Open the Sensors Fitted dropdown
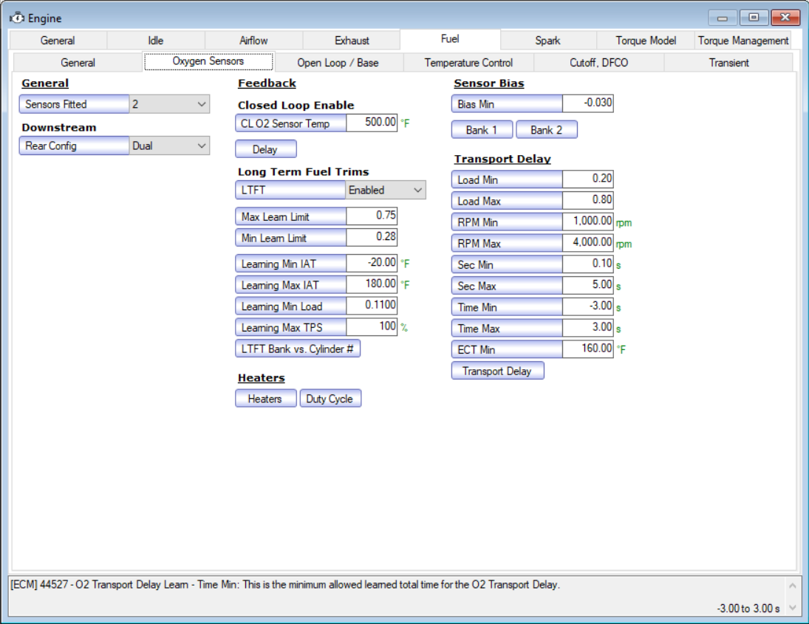The height and width of the screenshot is (624, 809). coord(169,105)
